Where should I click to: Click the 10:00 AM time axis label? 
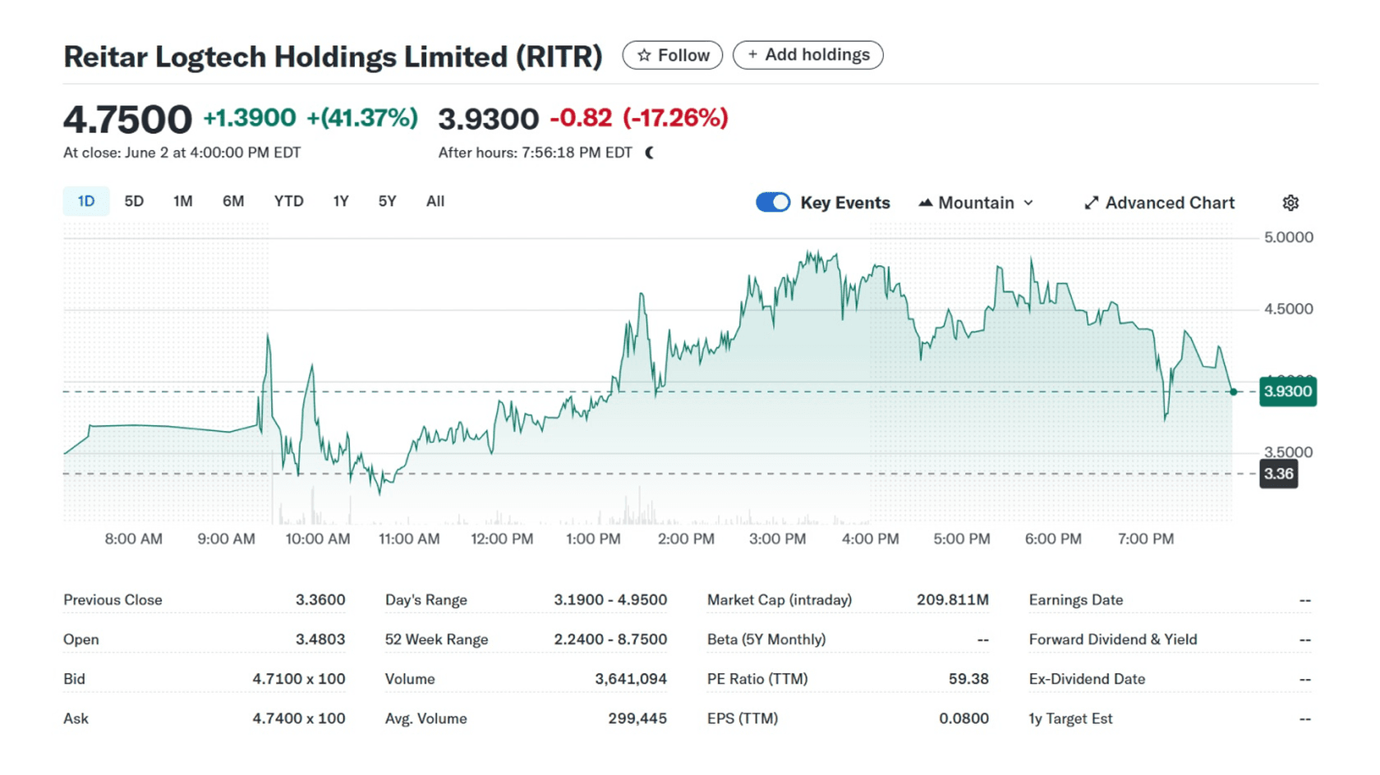pos(318,539)
